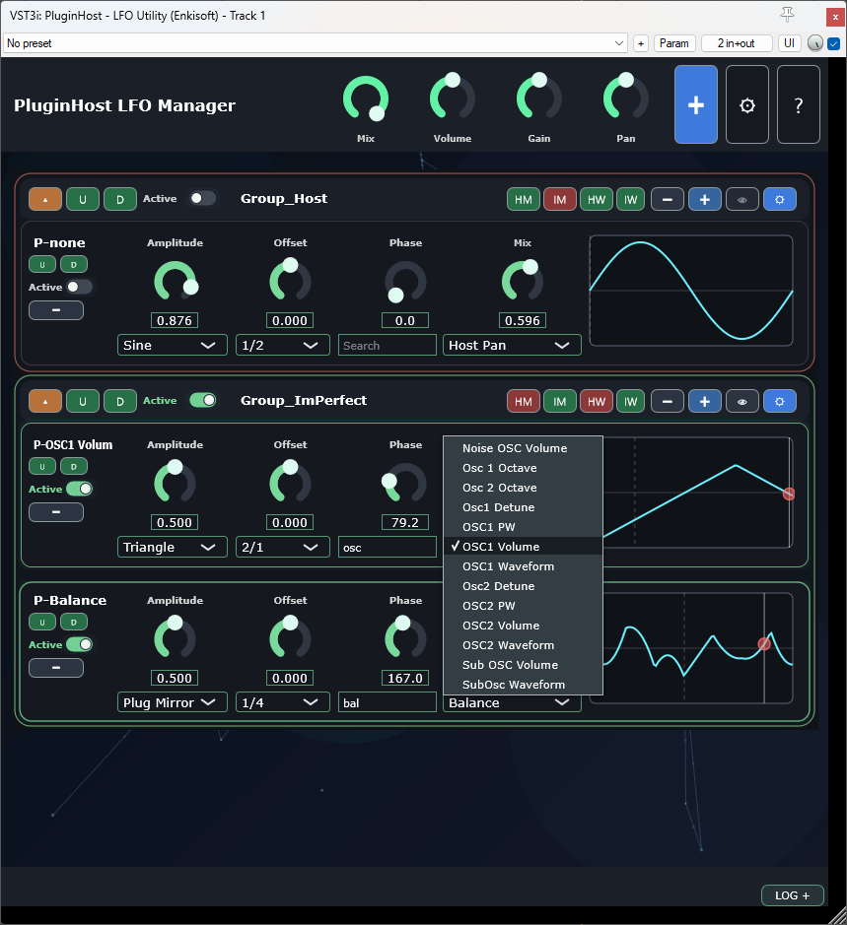Open Group_ImPerfect settings gear button
Screen dimensions: 847x925
point(780,401)
